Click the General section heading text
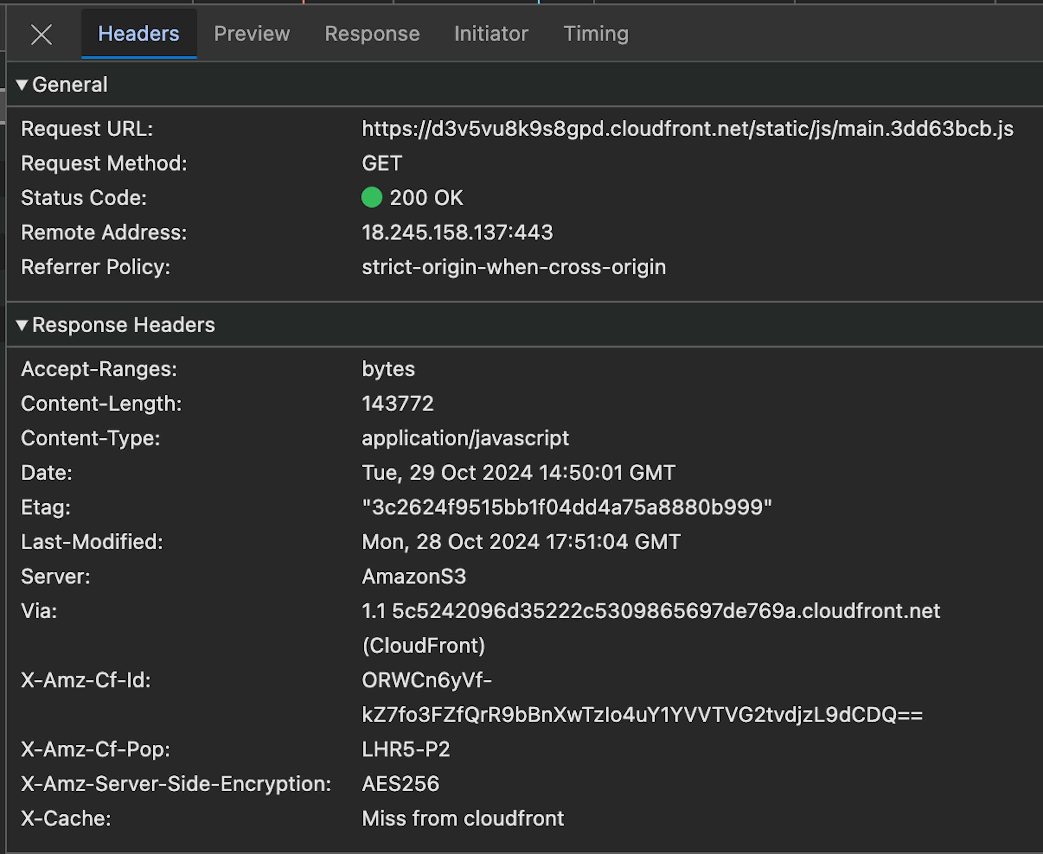 pyautogui.click(x=70, y=85)
